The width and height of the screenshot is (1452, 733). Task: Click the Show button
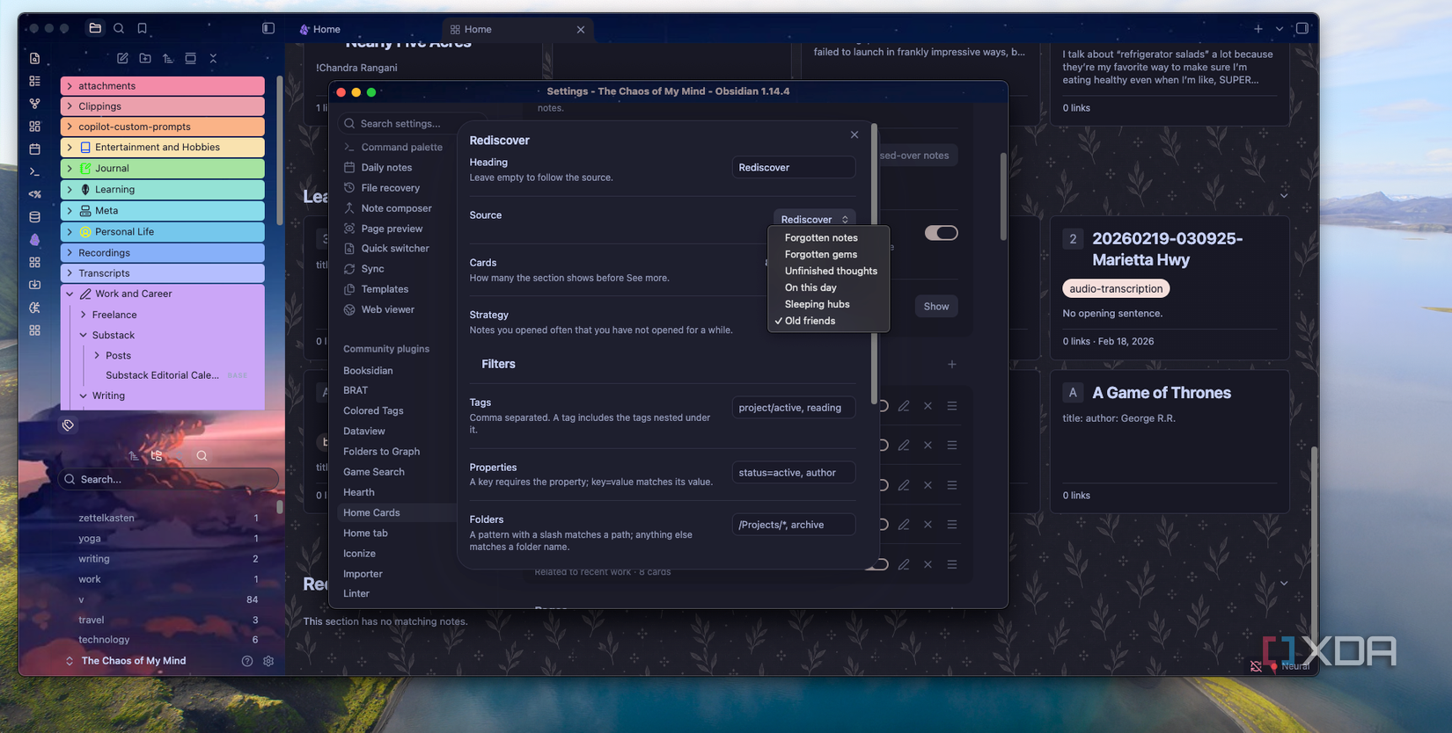pyautogui.click(x=936, y=306)
